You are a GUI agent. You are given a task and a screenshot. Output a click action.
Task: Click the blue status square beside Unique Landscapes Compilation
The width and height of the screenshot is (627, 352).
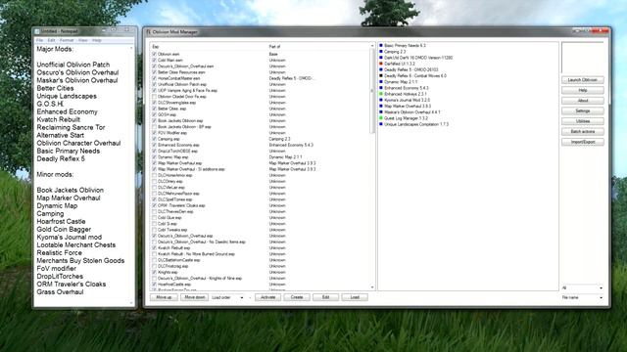pos(381,124)
